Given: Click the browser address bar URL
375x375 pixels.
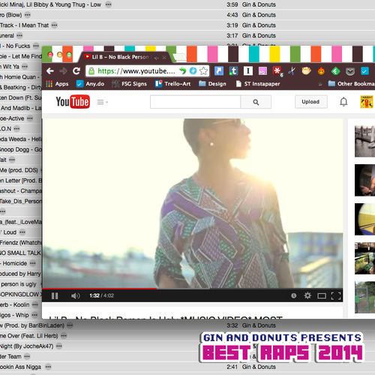Looking at the screenshot, I should (x=136, y=71).
